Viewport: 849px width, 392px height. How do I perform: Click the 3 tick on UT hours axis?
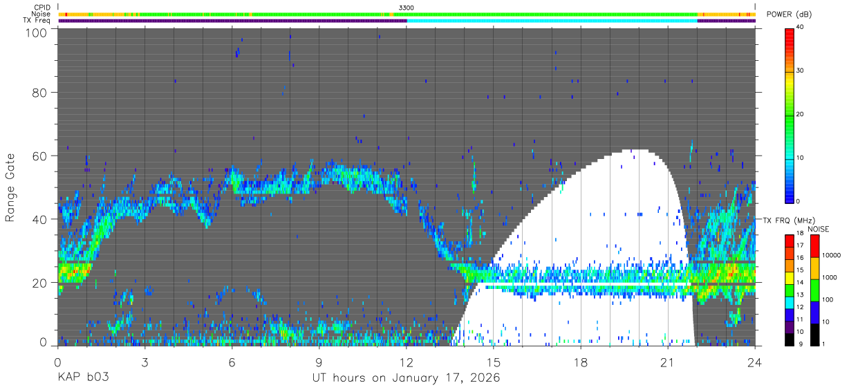click(144, 362)
